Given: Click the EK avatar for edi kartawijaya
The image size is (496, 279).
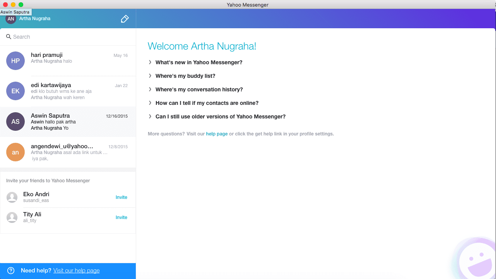Looking at the screenshot, I should [15, 91].
